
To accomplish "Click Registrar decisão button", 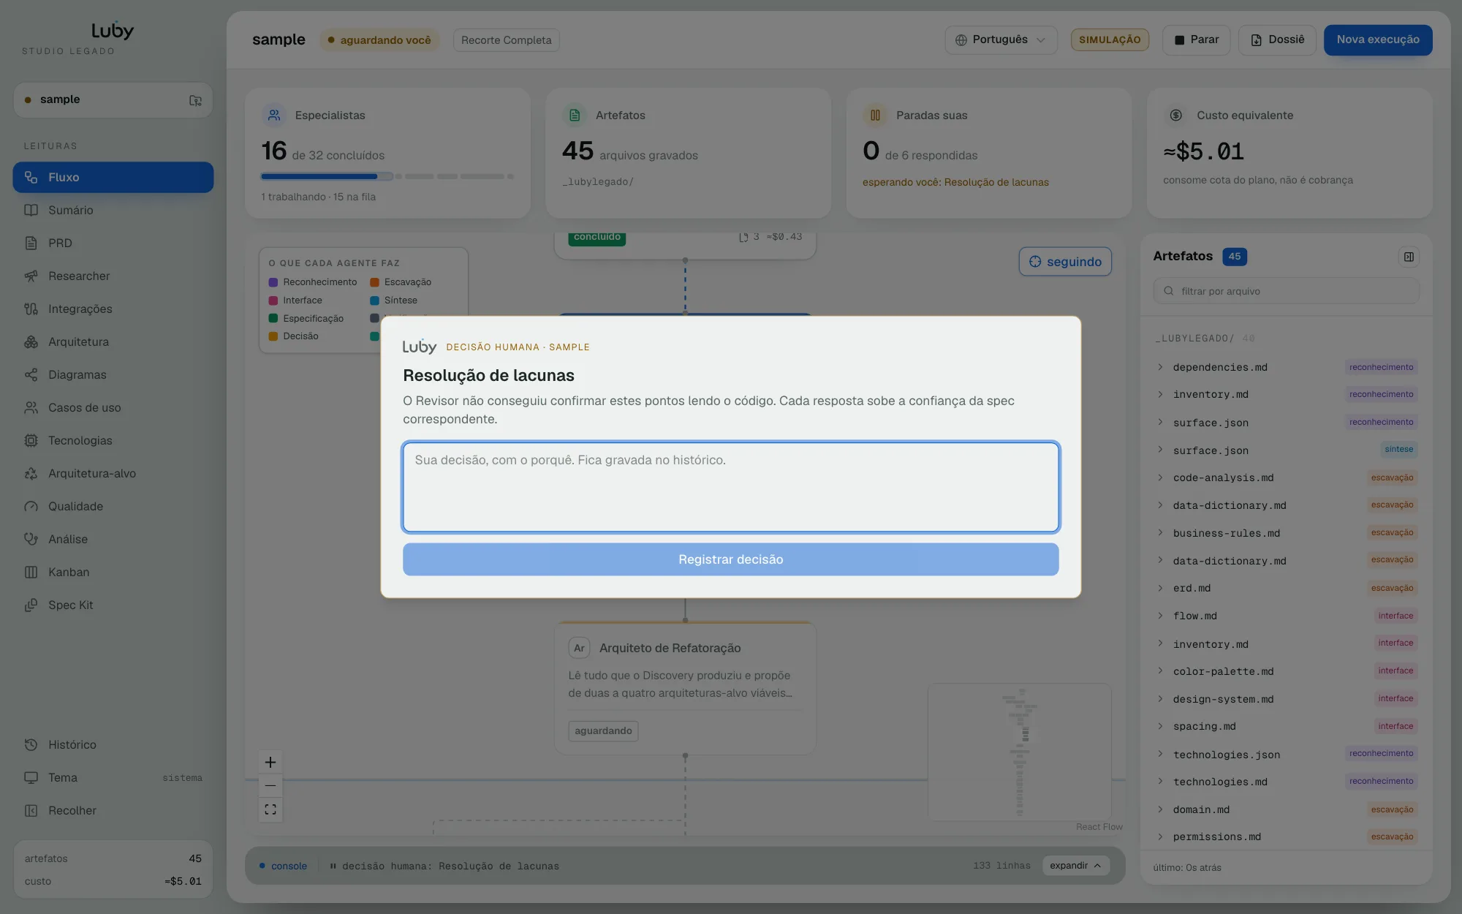I will 730,559.
